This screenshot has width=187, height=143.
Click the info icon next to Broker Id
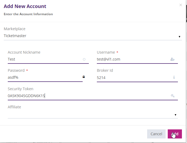coord(174,77)
